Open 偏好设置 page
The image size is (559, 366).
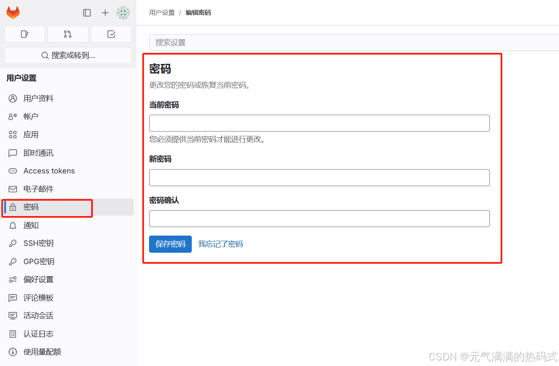(68, 280)
